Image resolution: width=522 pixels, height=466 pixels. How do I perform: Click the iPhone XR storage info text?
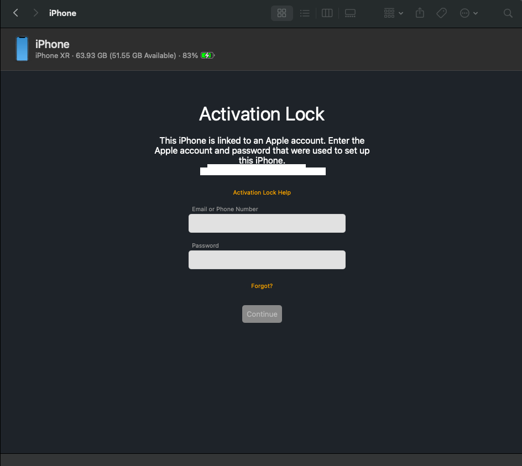[x=105, y=56]
